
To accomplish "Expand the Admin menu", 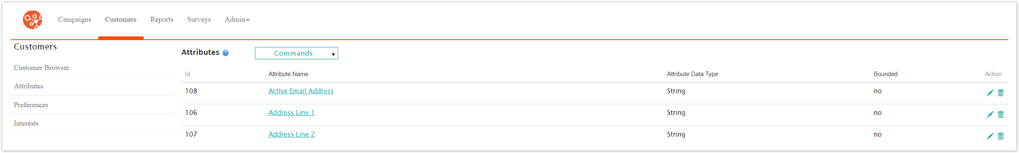I will click(x=237, y=20).
